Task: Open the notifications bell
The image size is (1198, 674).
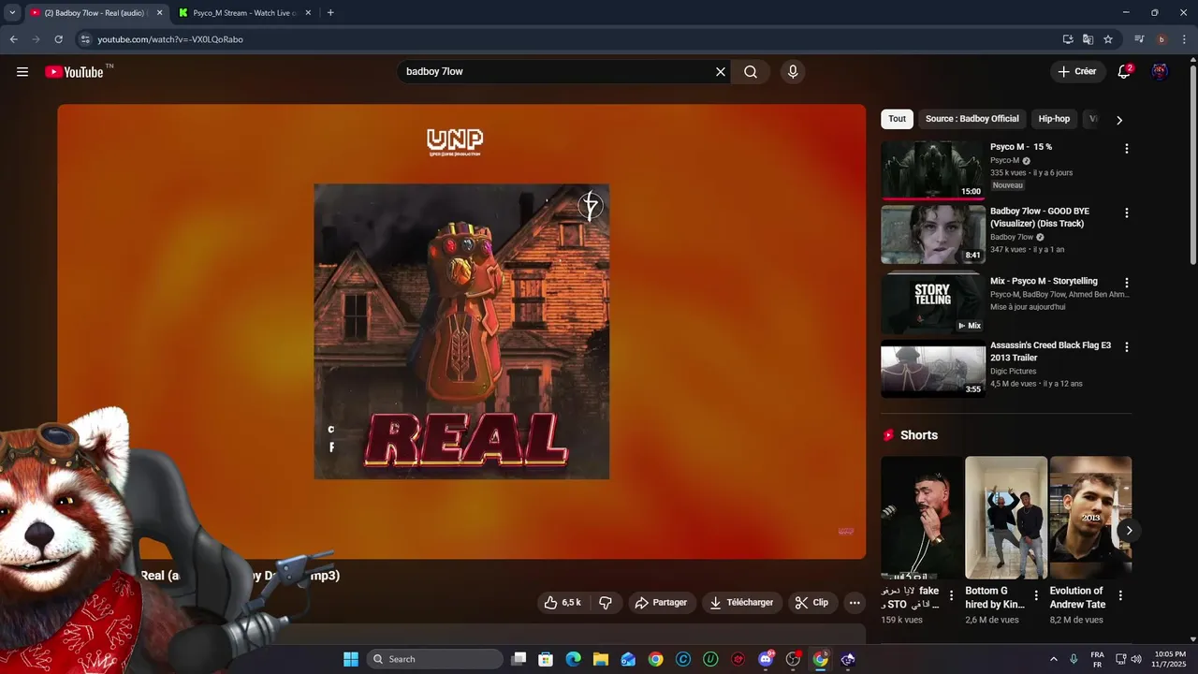Action: 1124,72
